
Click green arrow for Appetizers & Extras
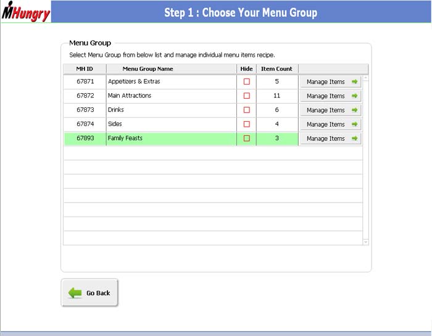[x=355, y=82]
